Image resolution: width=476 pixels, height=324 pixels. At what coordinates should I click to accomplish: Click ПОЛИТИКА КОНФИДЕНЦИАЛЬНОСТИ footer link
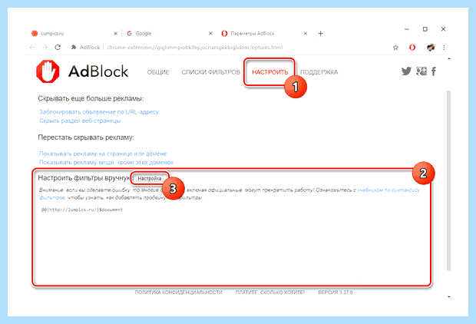click(178, 292)
